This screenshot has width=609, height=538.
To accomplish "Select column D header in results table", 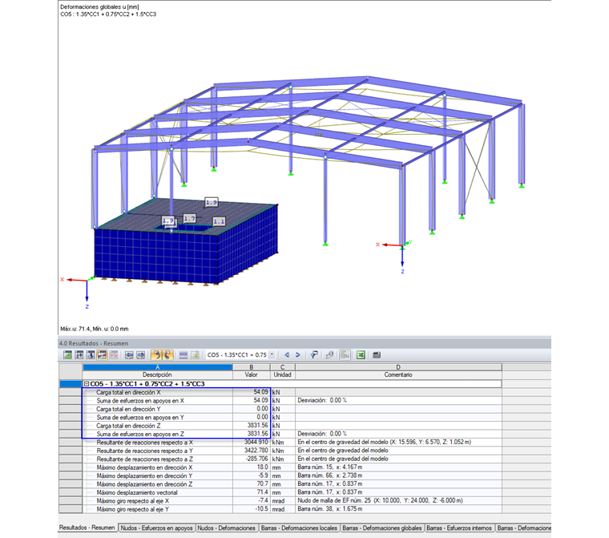I will coord(398,367).
